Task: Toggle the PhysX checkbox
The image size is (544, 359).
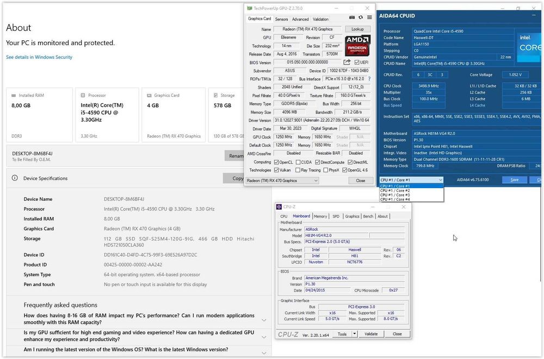Action: (x=325, y=170)
